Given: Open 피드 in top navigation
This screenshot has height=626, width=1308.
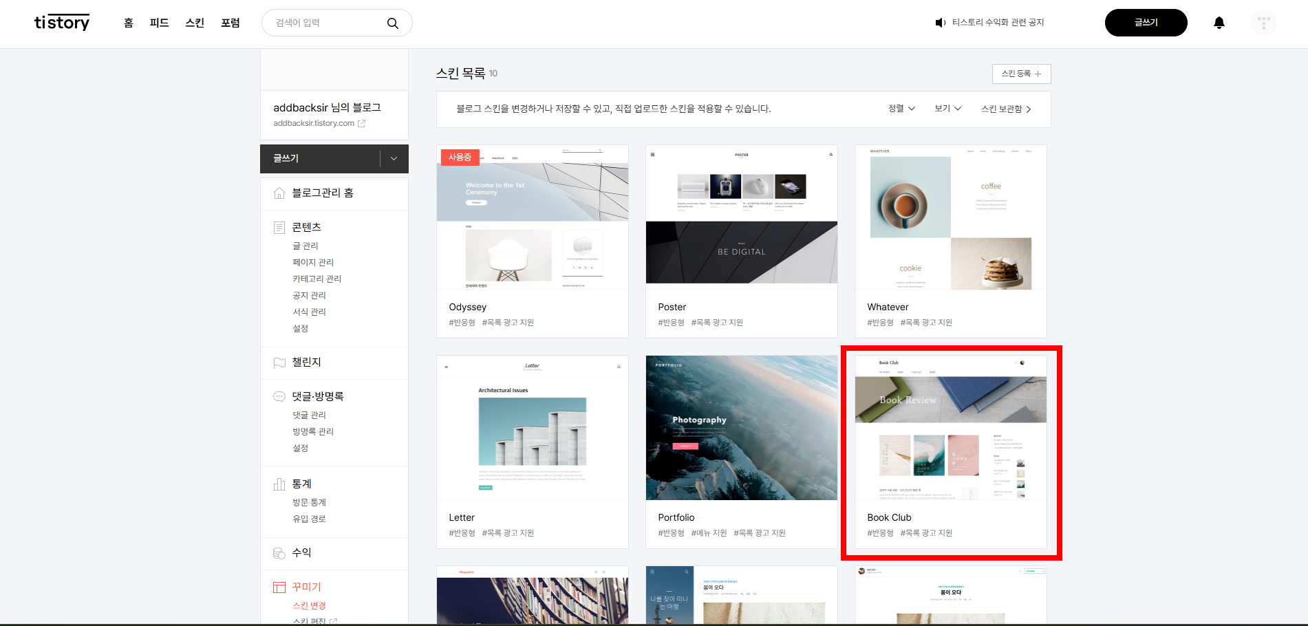Looking at the screenshot, I should tap(160, 23).
